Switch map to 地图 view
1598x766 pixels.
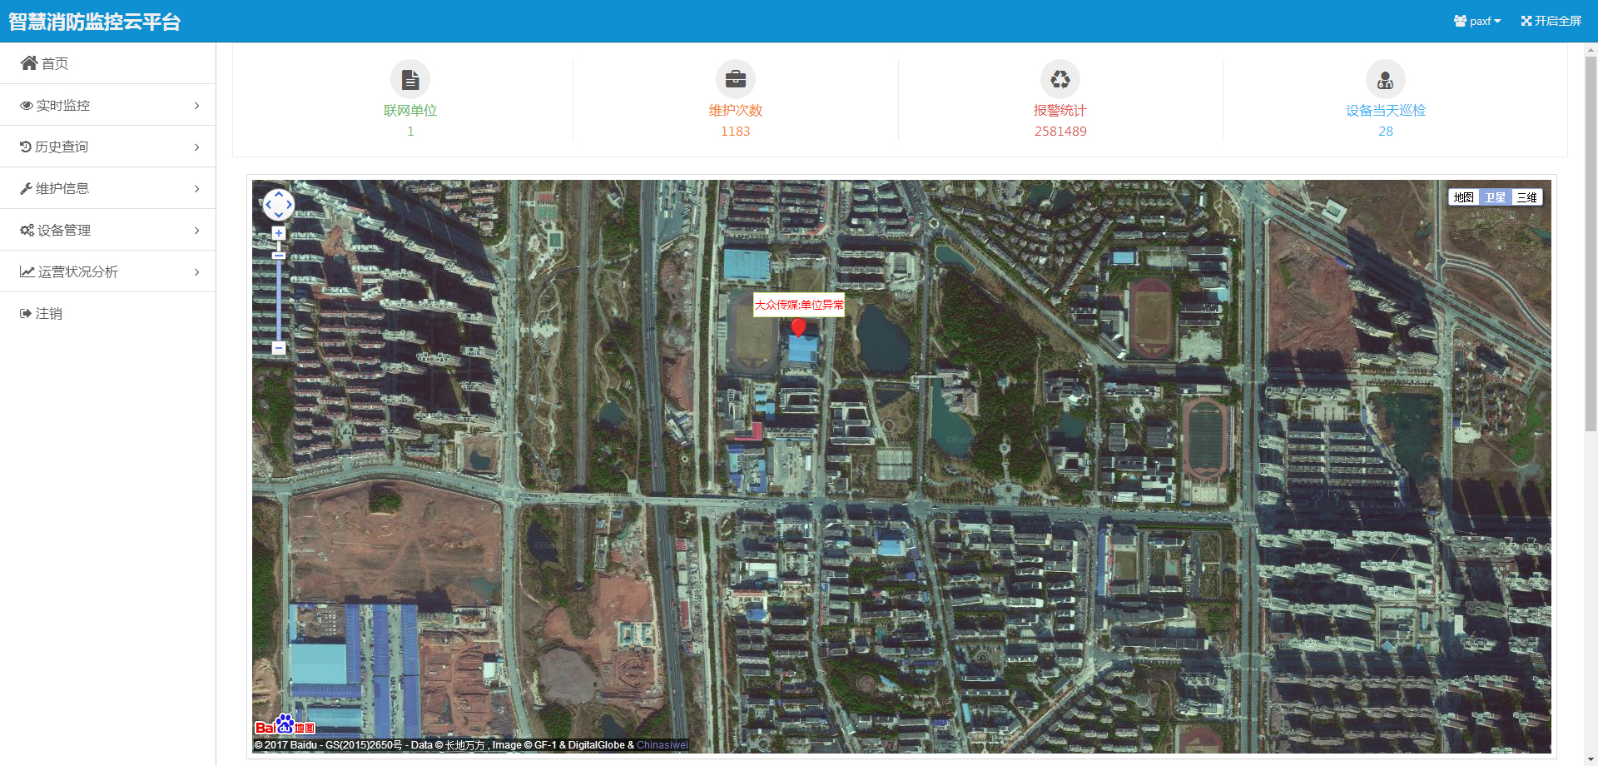click(1463, 197)
